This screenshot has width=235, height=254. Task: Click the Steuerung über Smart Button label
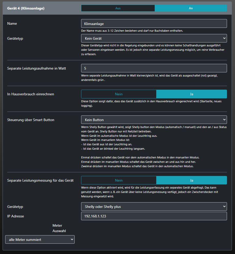[x=31, y=120]
